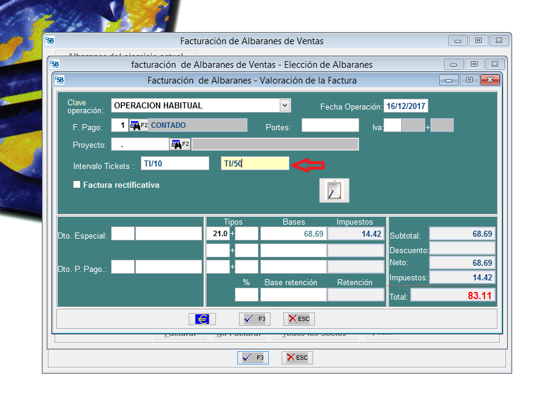The image size is (554, 393).
Task: Click the Euro currency flag button
Action: click(x=202, y=319)
